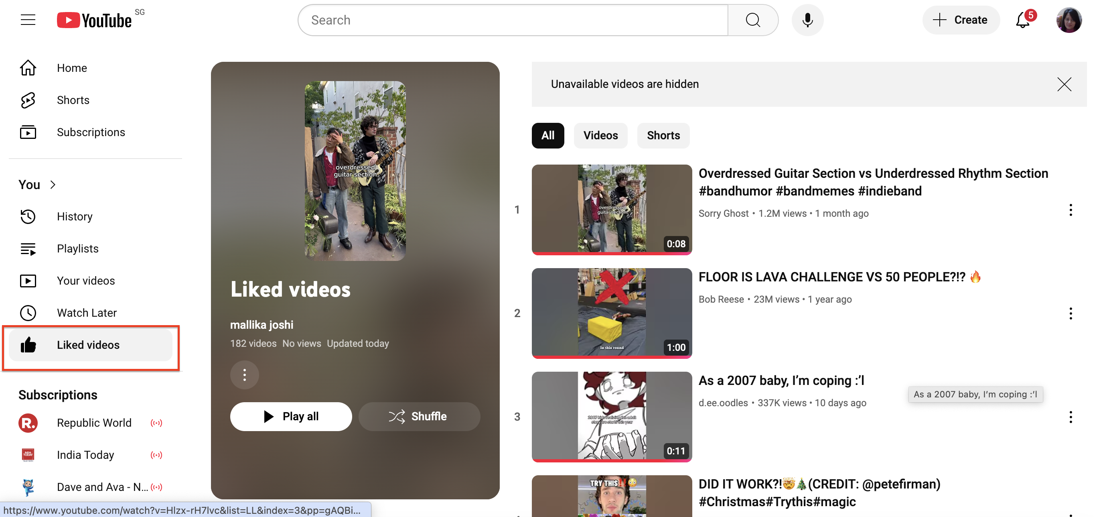
Task: Open the playlist three-dot options menu
Action: [244, 375]
